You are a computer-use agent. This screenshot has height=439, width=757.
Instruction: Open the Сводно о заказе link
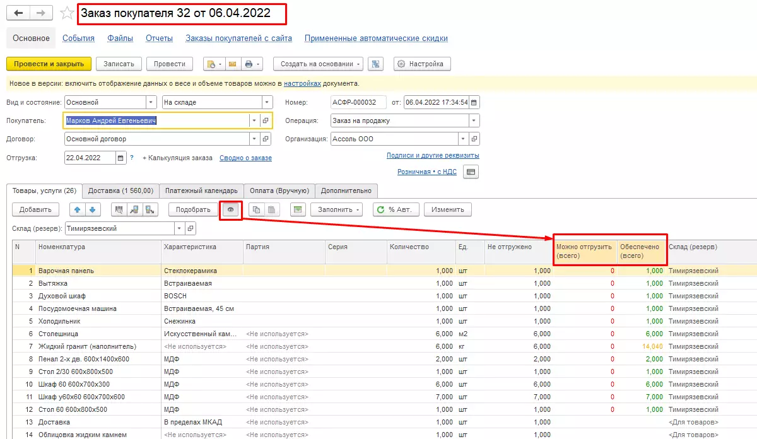click(245, 158)
